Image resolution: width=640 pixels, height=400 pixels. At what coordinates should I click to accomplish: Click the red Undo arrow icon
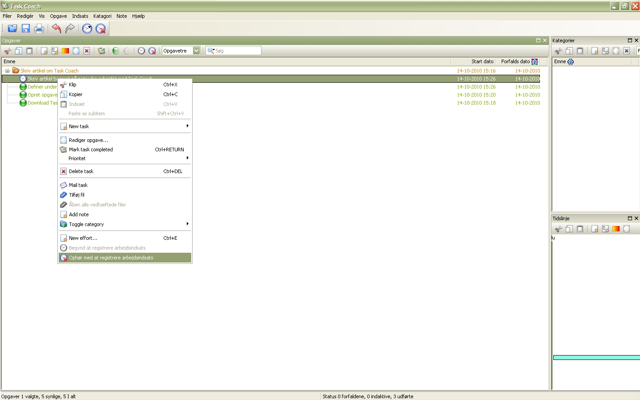coord(56,28)
